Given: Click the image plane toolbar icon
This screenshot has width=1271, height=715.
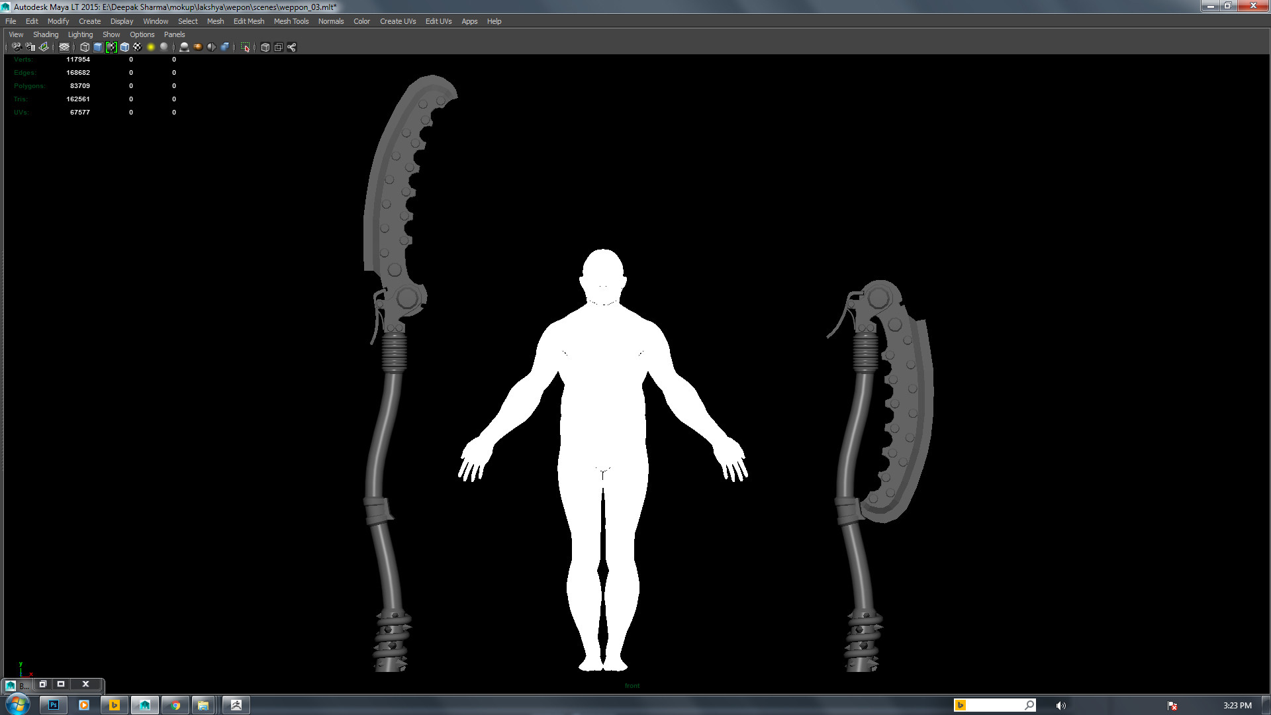Looking at the screenshot, I should (x=44, y=47).
